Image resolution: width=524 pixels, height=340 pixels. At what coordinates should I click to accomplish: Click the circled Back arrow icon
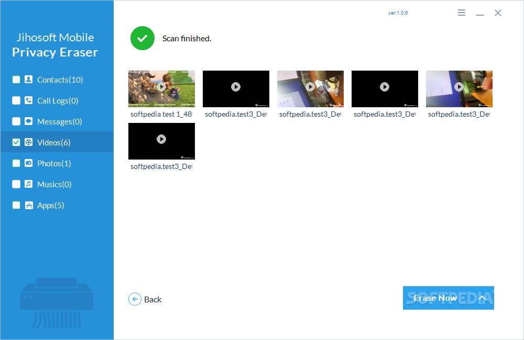tap(135, 299)
